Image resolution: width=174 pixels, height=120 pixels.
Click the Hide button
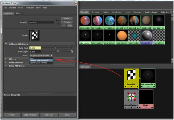click(x=70, y=26)
